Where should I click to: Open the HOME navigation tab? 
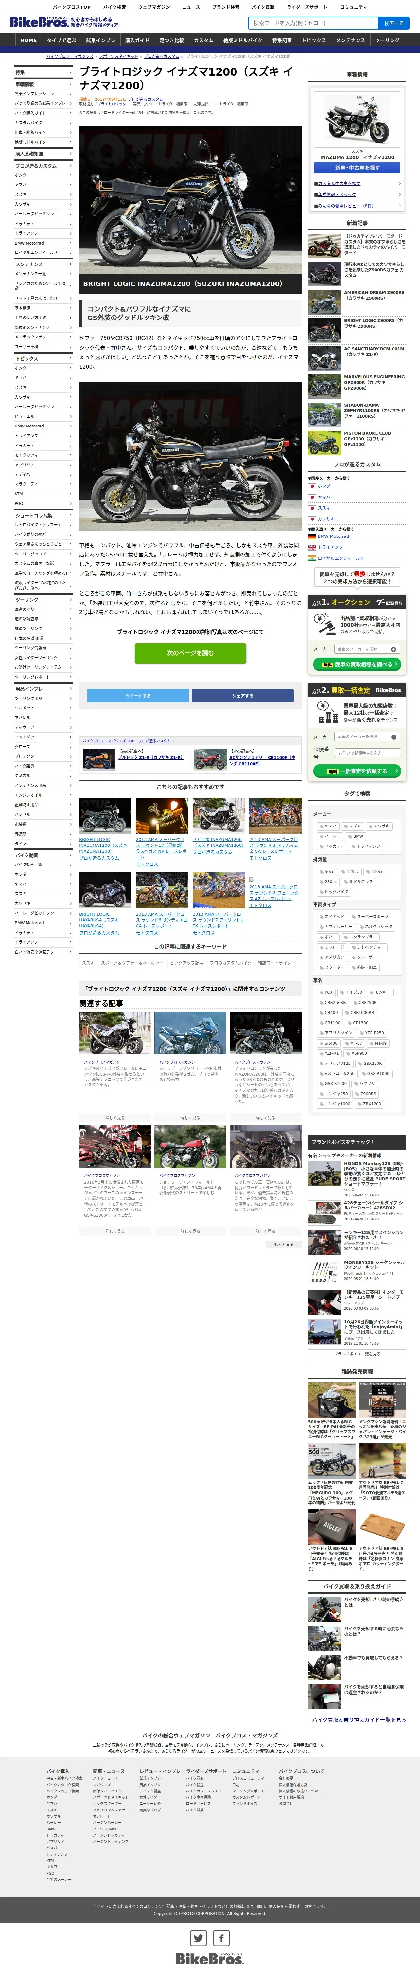(29, 40)
